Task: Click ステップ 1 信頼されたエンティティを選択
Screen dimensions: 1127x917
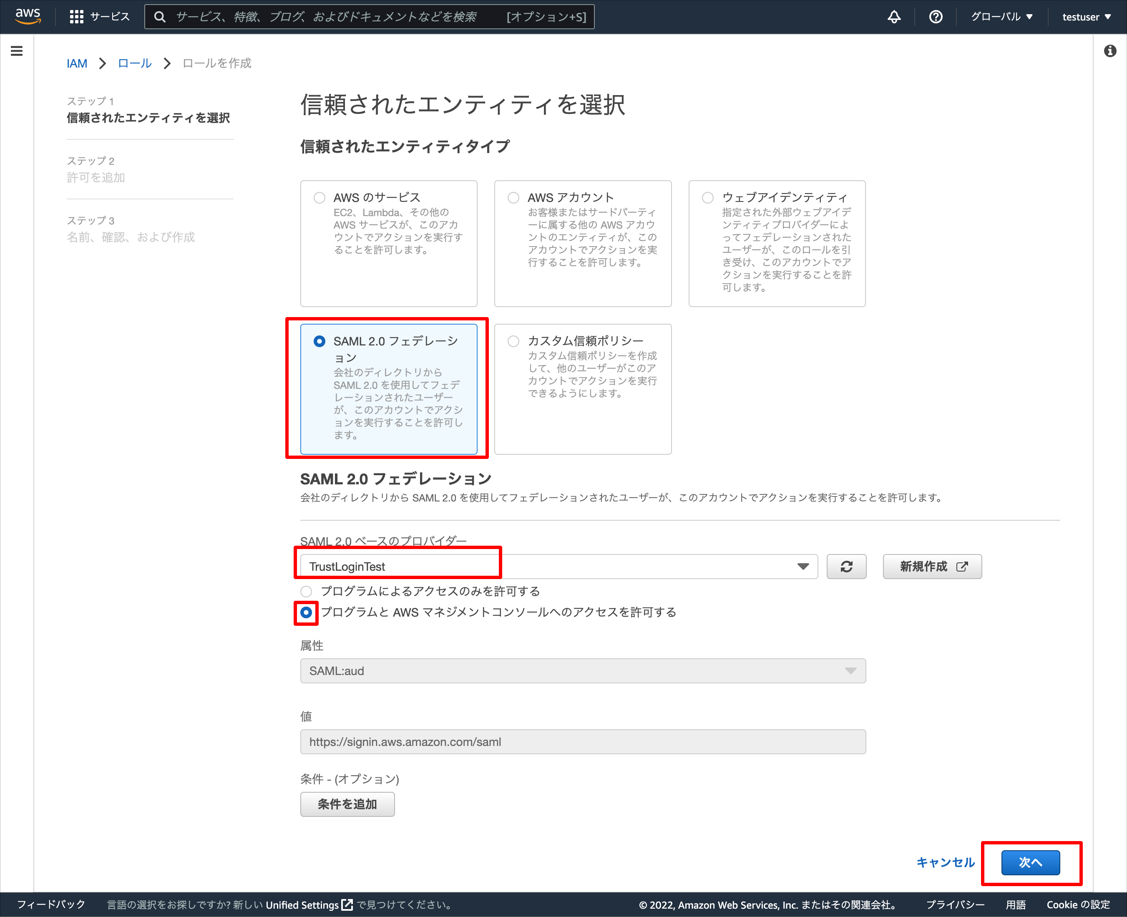Action: tap(148, 110)
